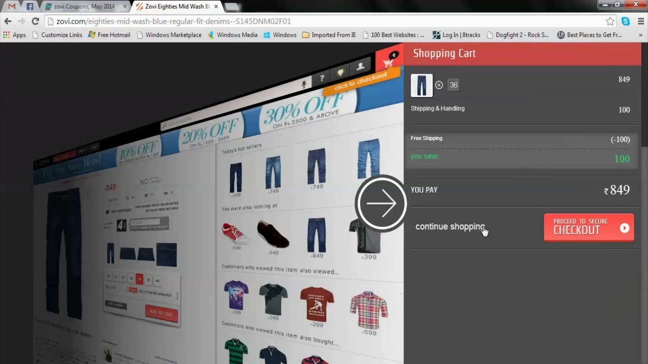Open the Apps bookmark shortcut
The width and height of the screenshot is (648, 364).
pyautogui.click(x=14, y=35)
